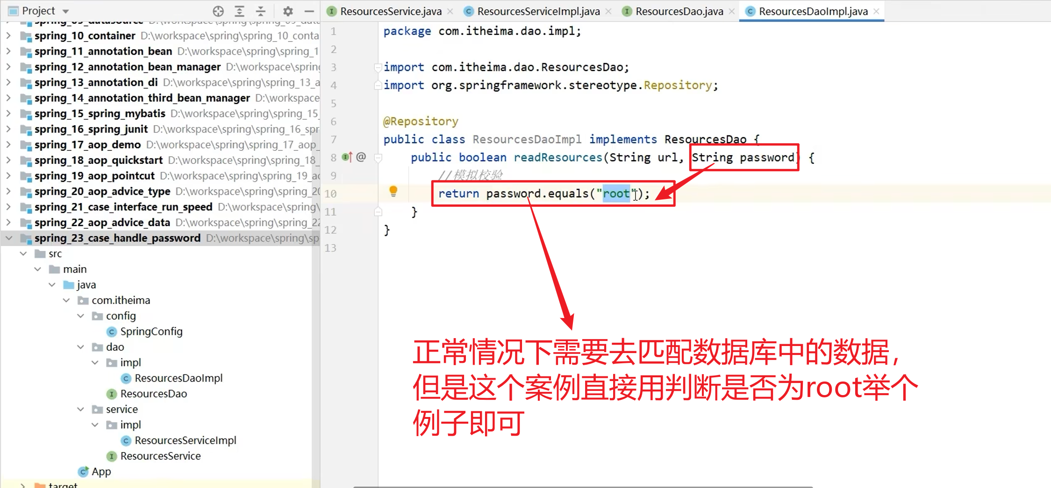
Task: Click the readResources method name
Action: 558,157
